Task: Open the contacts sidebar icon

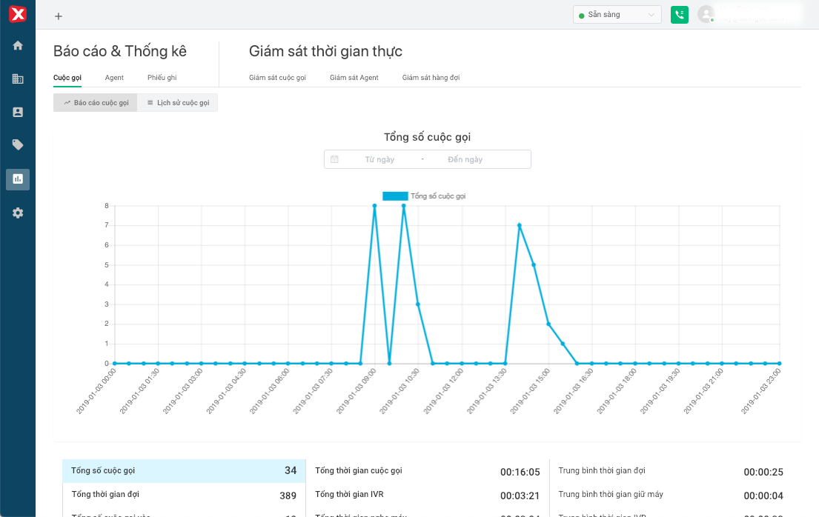Action: click(x=18, y=112)
